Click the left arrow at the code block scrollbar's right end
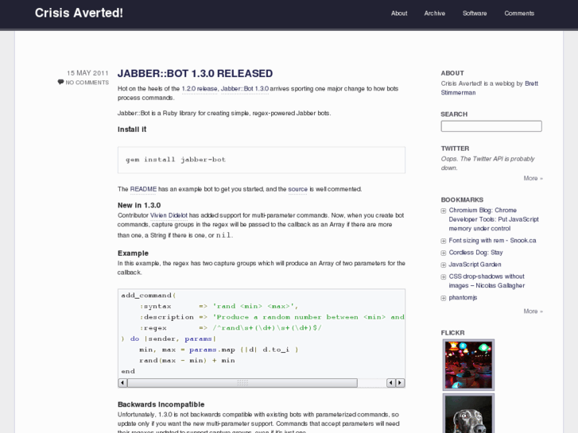 click(x=390, y=383)
